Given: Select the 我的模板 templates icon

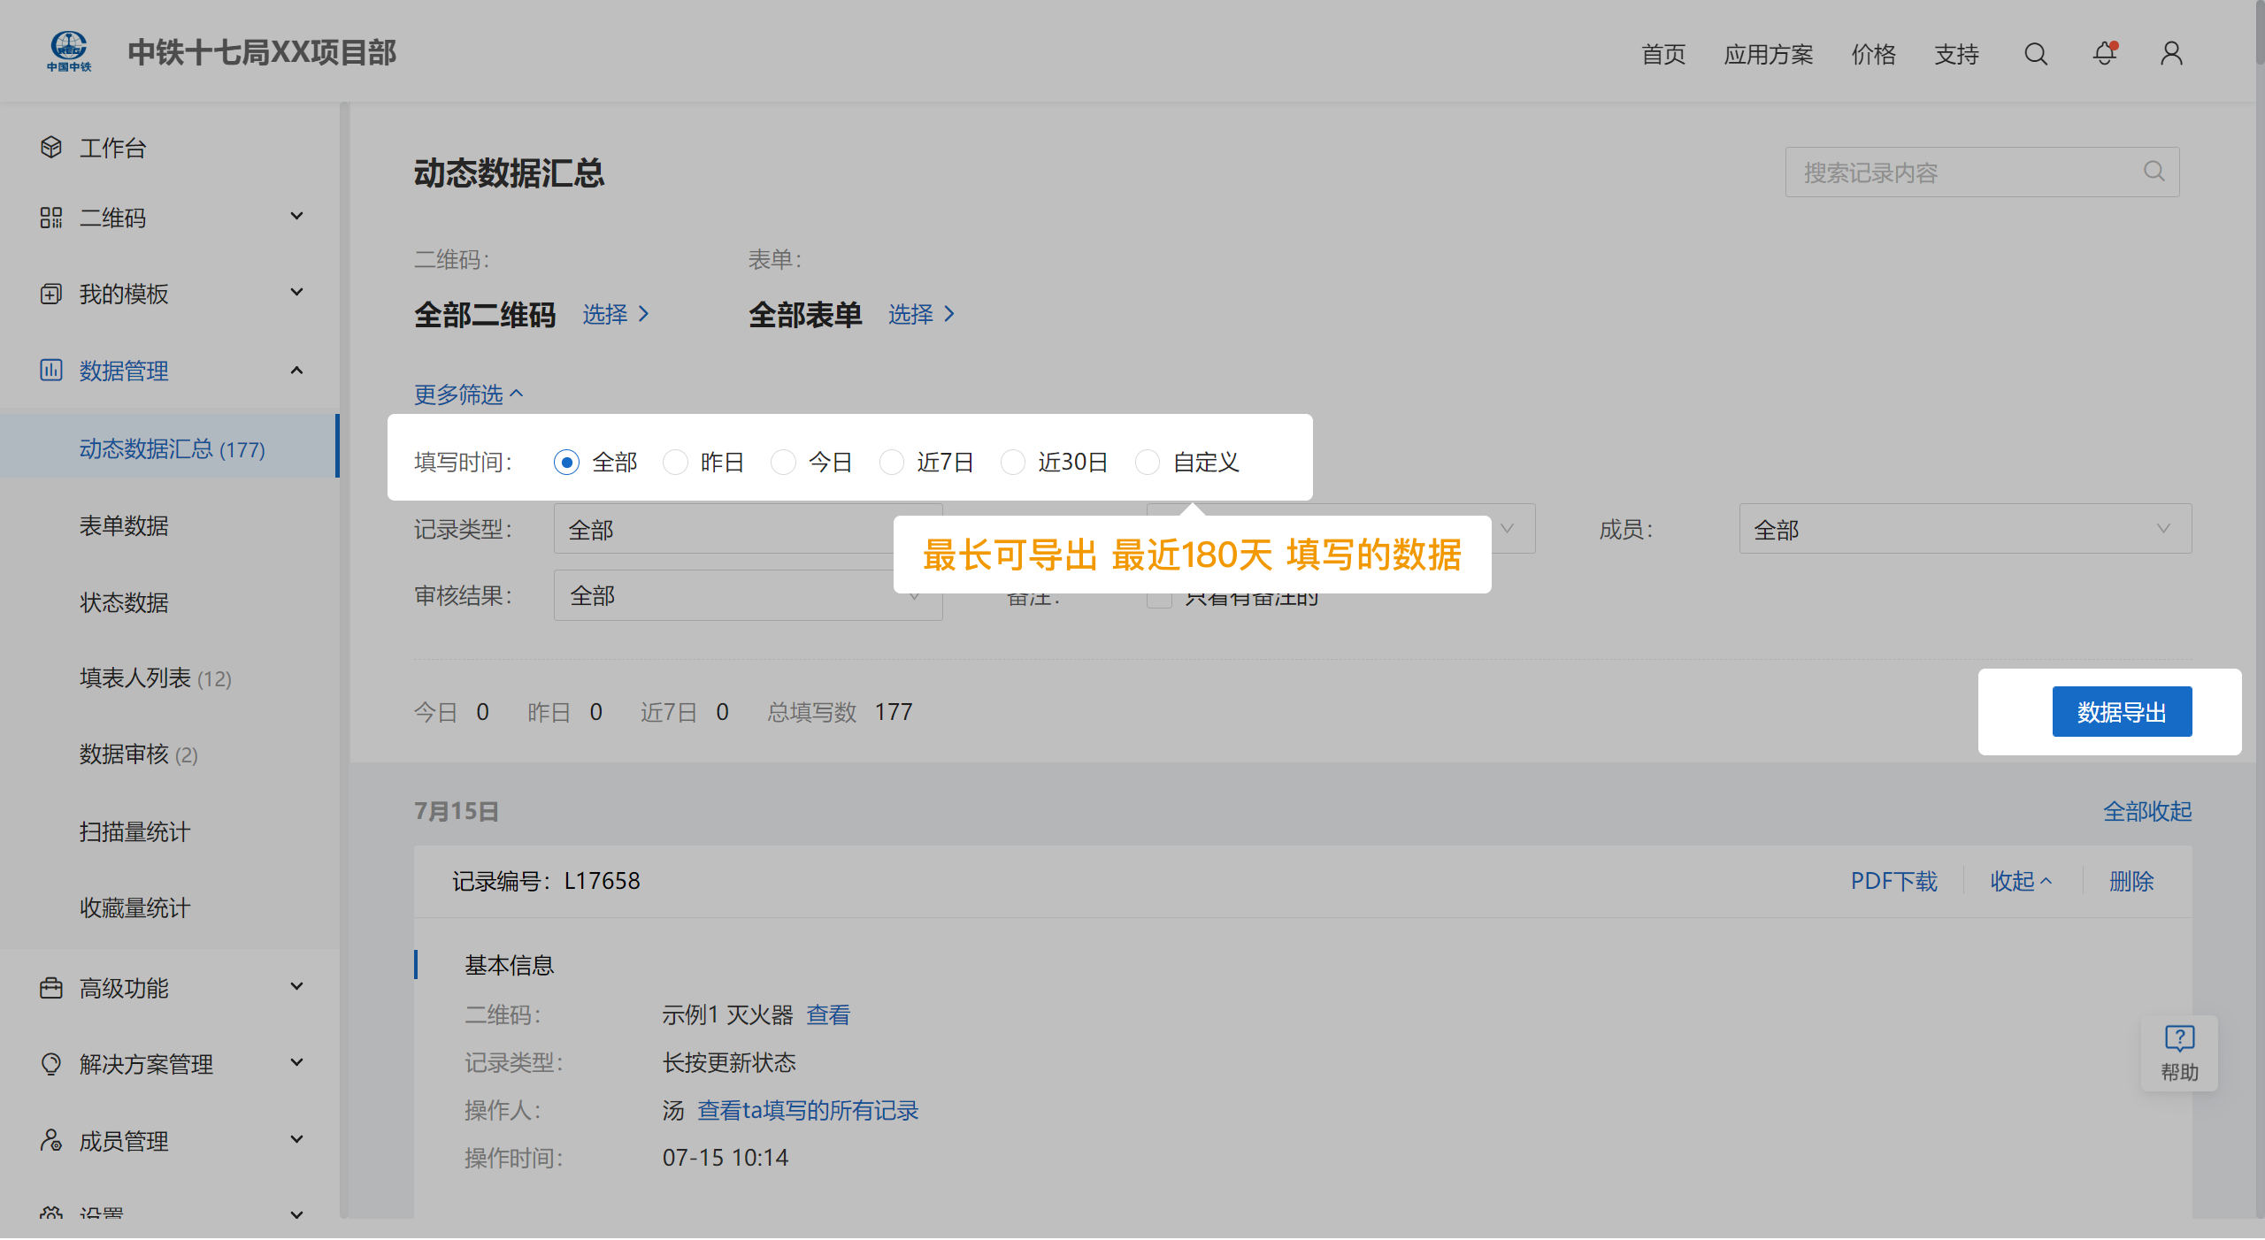Looking at the screenshot, I should click(x=50, y=293).
